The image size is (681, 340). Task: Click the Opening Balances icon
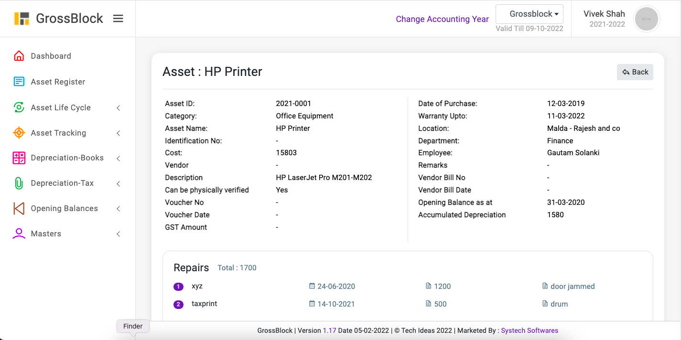[19, 209]
